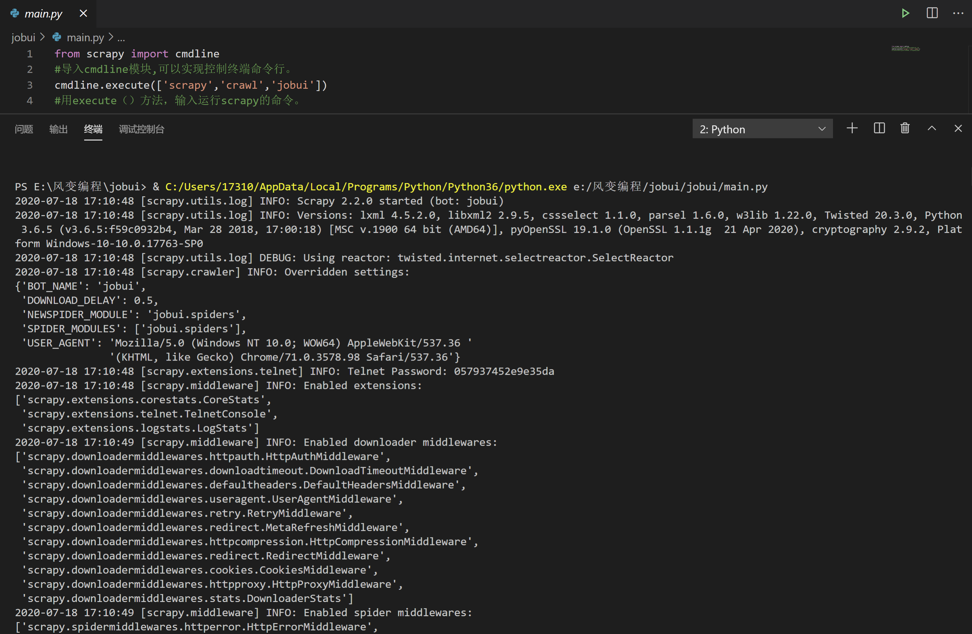Click the 'Overridden settings' log line
The height and width of the screenshot is (634, 972).
212,272
